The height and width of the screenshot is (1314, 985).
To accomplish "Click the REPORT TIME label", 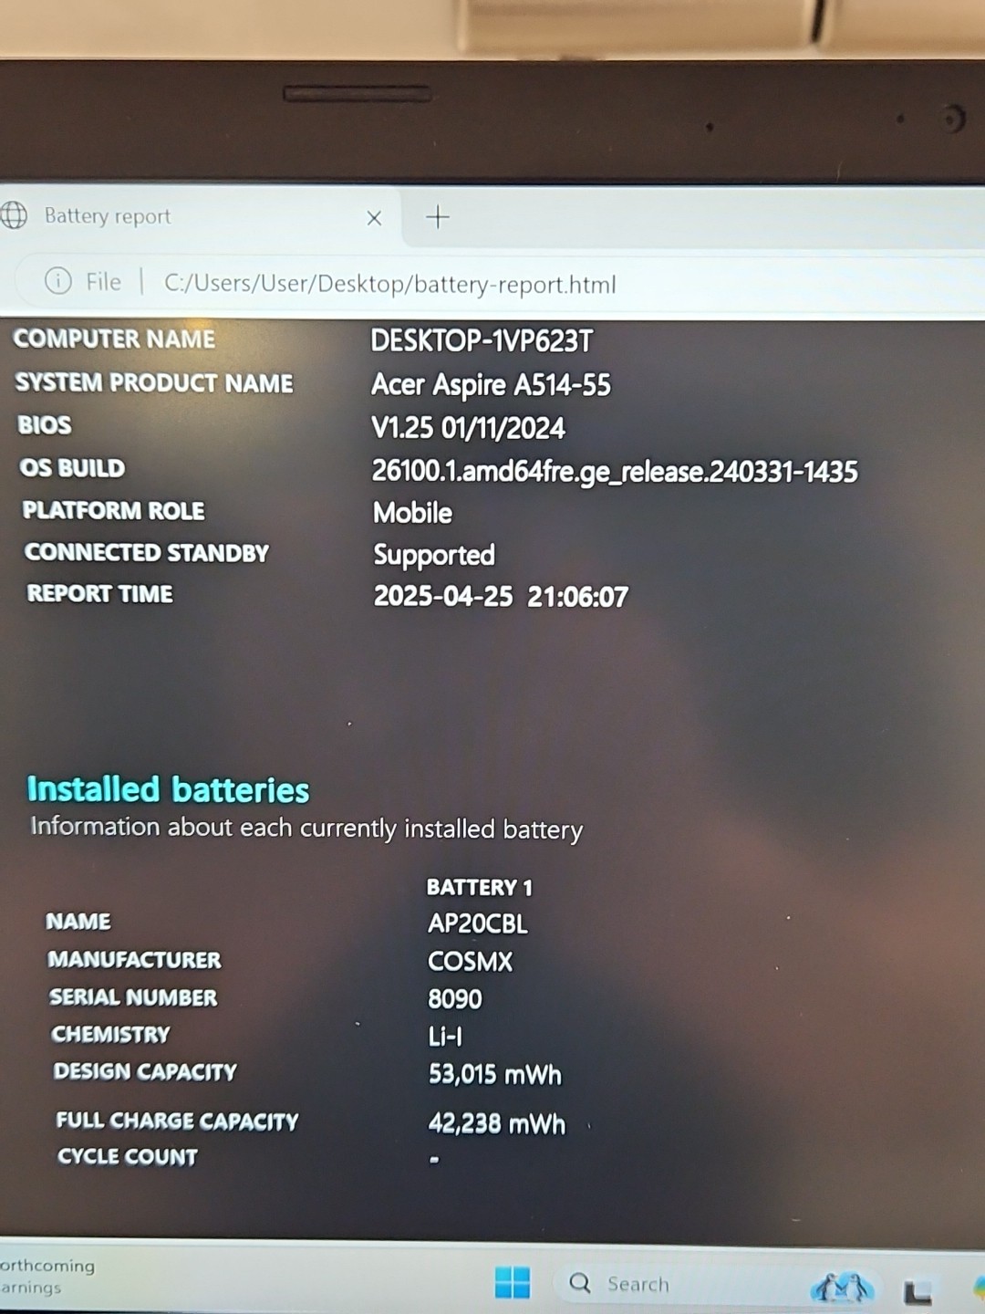I will [99, 594].
